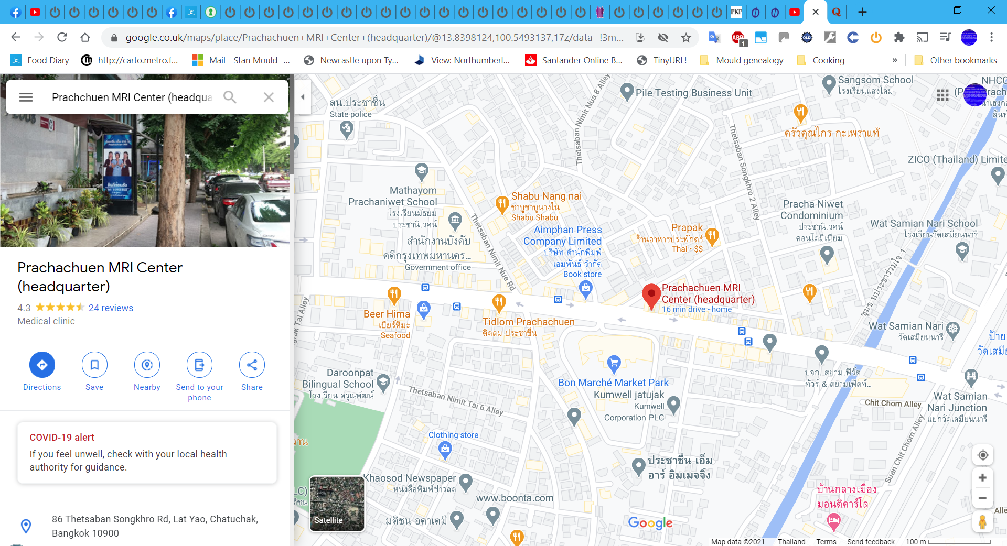
Task: Click Khaosod Newspaper map marker
Action: 466,482
